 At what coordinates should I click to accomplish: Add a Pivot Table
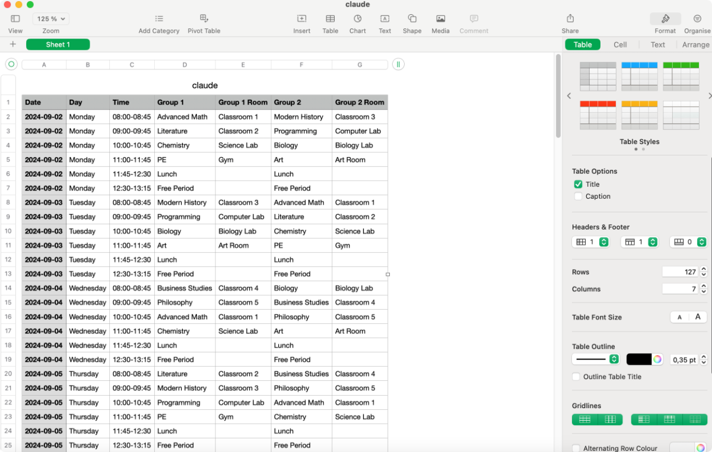[204, 22]
